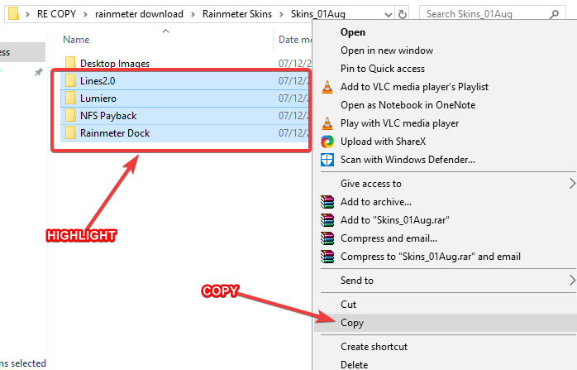Click the refresh icon next to address bar

[403, 14]
